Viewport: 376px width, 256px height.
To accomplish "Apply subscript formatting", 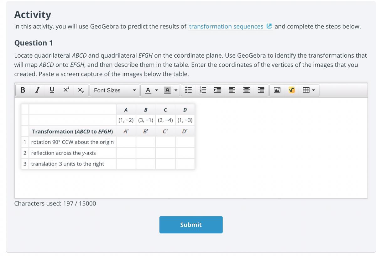I will (x=81, y=90).
